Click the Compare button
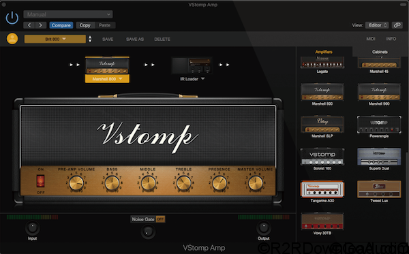The width and height of the screenshot is (409, 254). (x=61, y=25)
